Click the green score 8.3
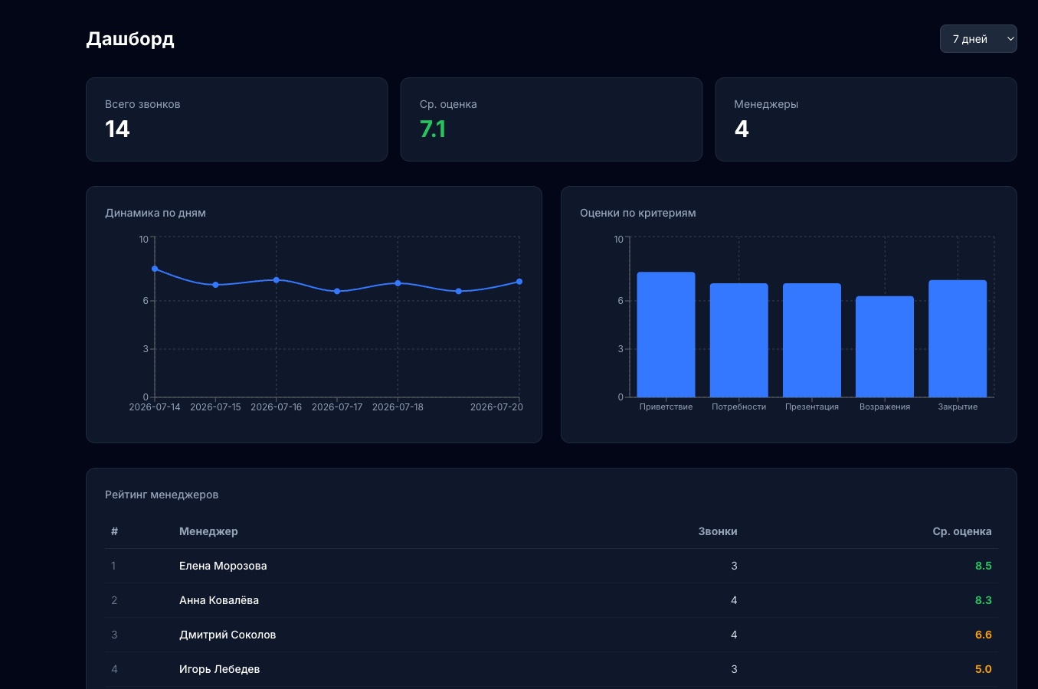 [984, 600]
